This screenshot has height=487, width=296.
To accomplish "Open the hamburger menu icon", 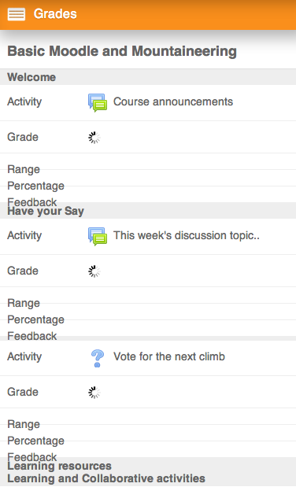I will click(17, 14).
